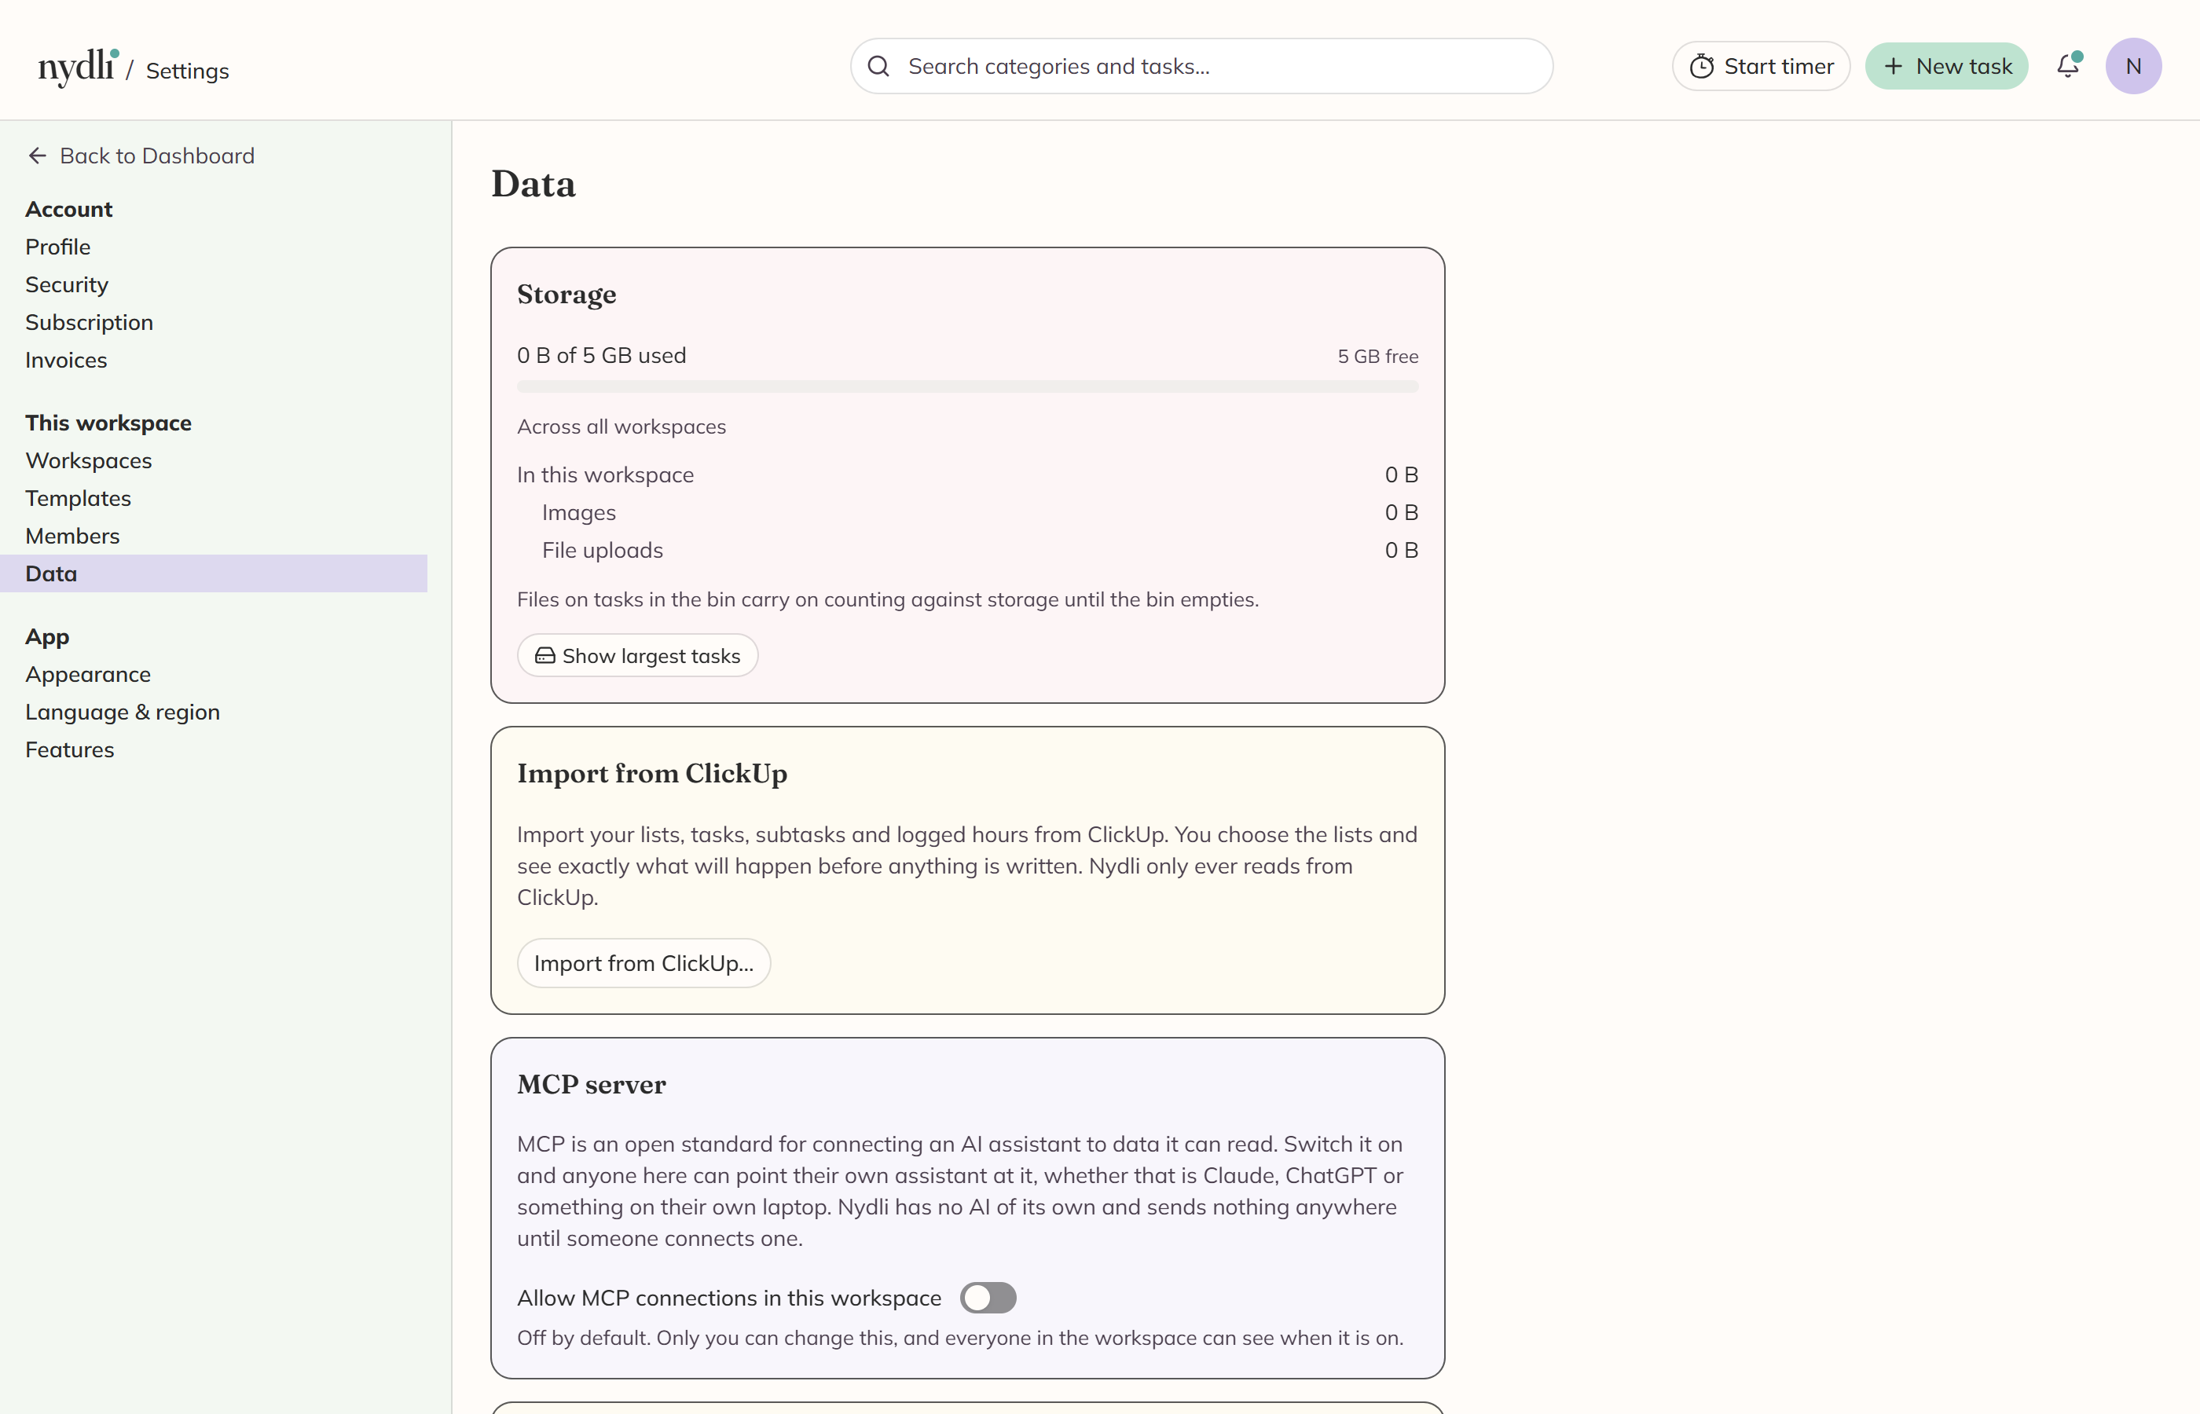Focus the Search categories and tasks field
Viewport: 2200px width, 1414px height.
(1201, 66)
